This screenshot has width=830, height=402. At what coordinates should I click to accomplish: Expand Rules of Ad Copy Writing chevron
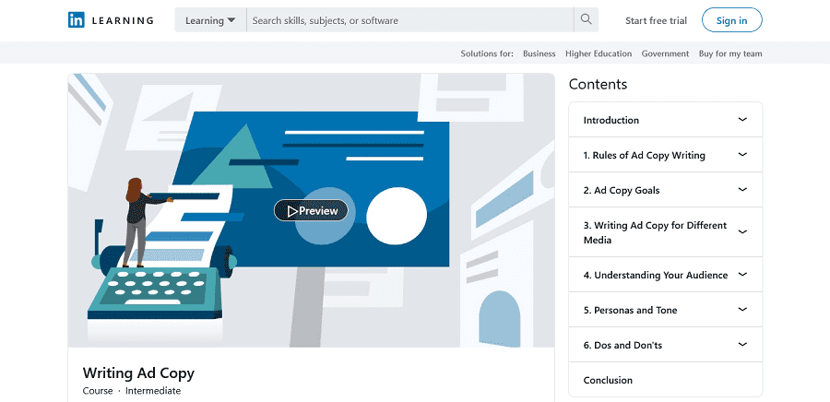pos(742,155)
